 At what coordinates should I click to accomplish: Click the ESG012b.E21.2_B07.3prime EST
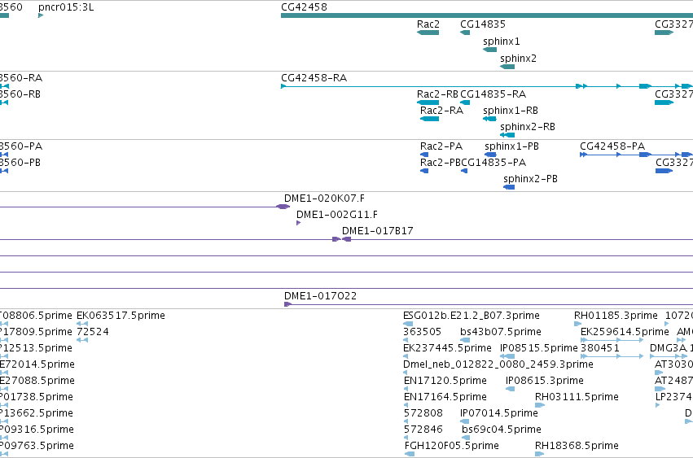(408, 324)
